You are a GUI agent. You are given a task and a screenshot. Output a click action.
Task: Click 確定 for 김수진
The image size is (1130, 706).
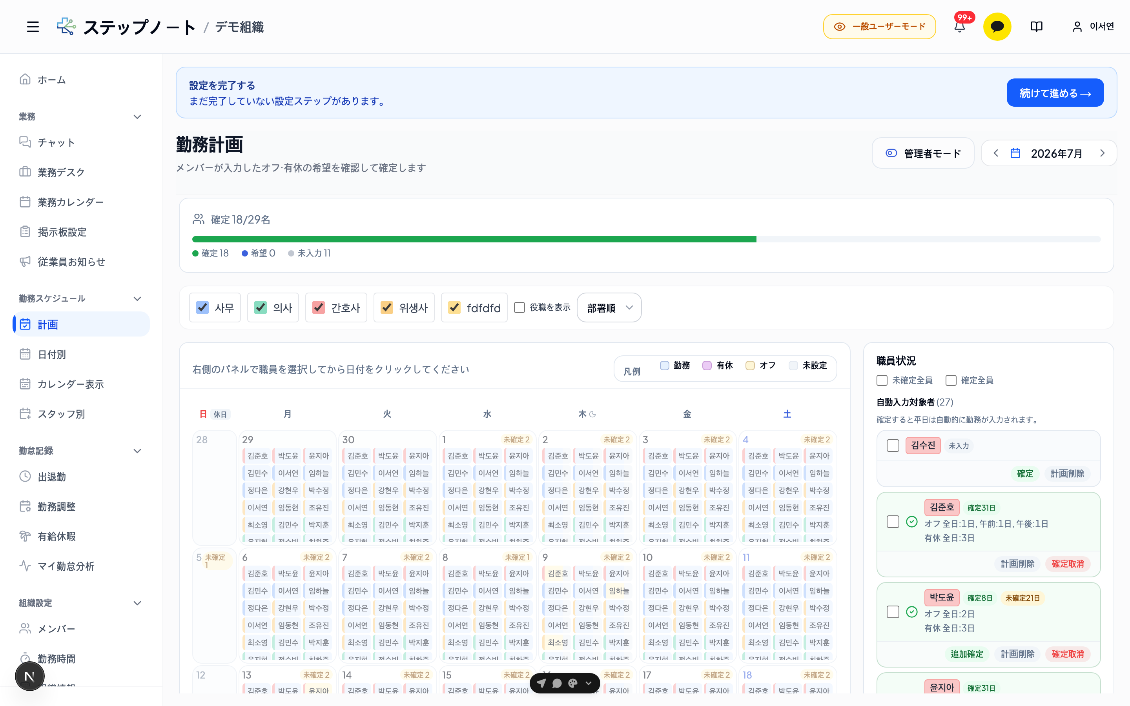tap(1025, 473)
